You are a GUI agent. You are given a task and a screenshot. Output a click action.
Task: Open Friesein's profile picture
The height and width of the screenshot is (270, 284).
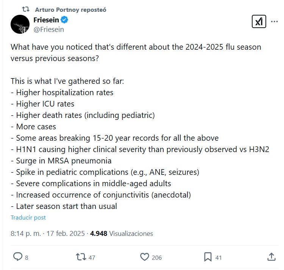click(x=20, y=25)
